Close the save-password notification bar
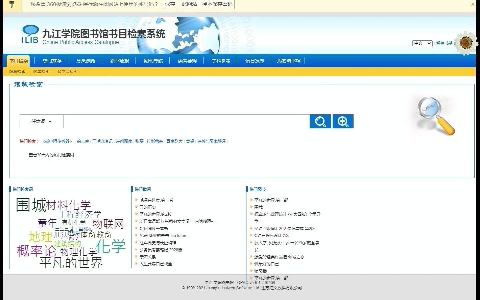Image resolution: width=480 pixels, height=300 pixels. pos(473,4)
